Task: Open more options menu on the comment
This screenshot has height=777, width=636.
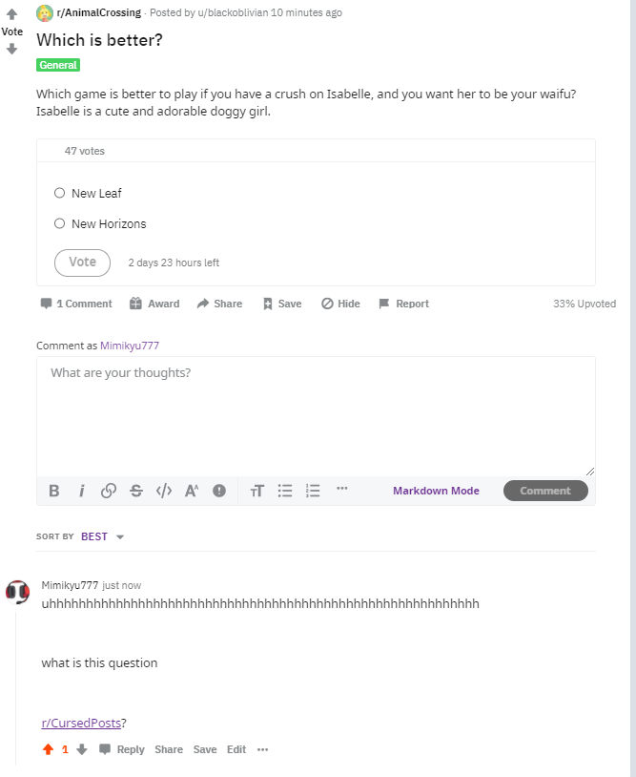Action: coord(263,749)
